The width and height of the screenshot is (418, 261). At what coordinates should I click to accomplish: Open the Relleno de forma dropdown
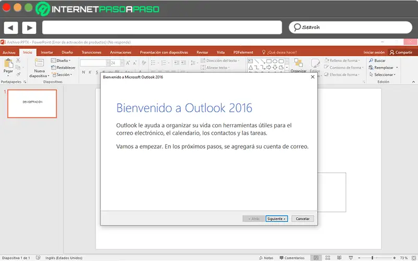[342, 61]
